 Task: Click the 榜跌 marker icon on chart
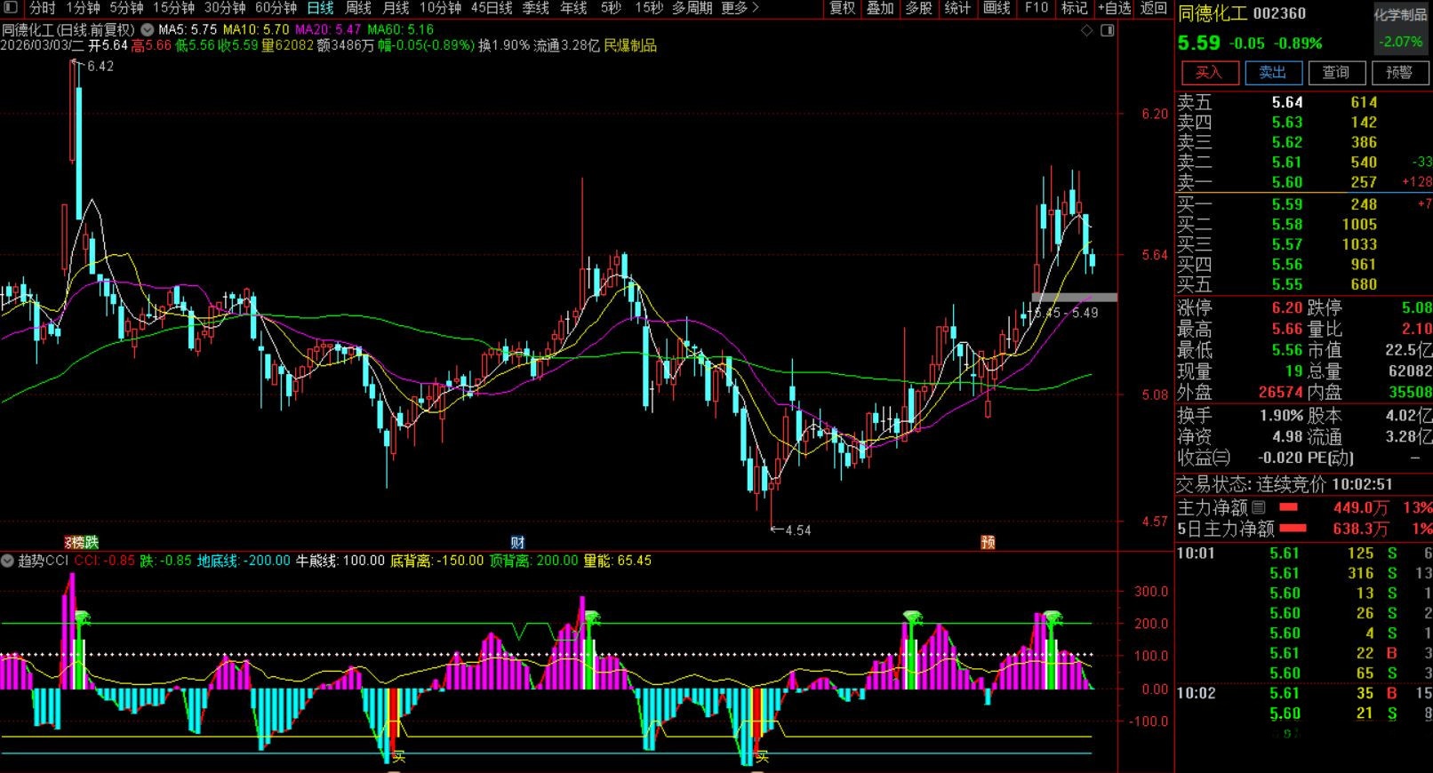[81, 542]
